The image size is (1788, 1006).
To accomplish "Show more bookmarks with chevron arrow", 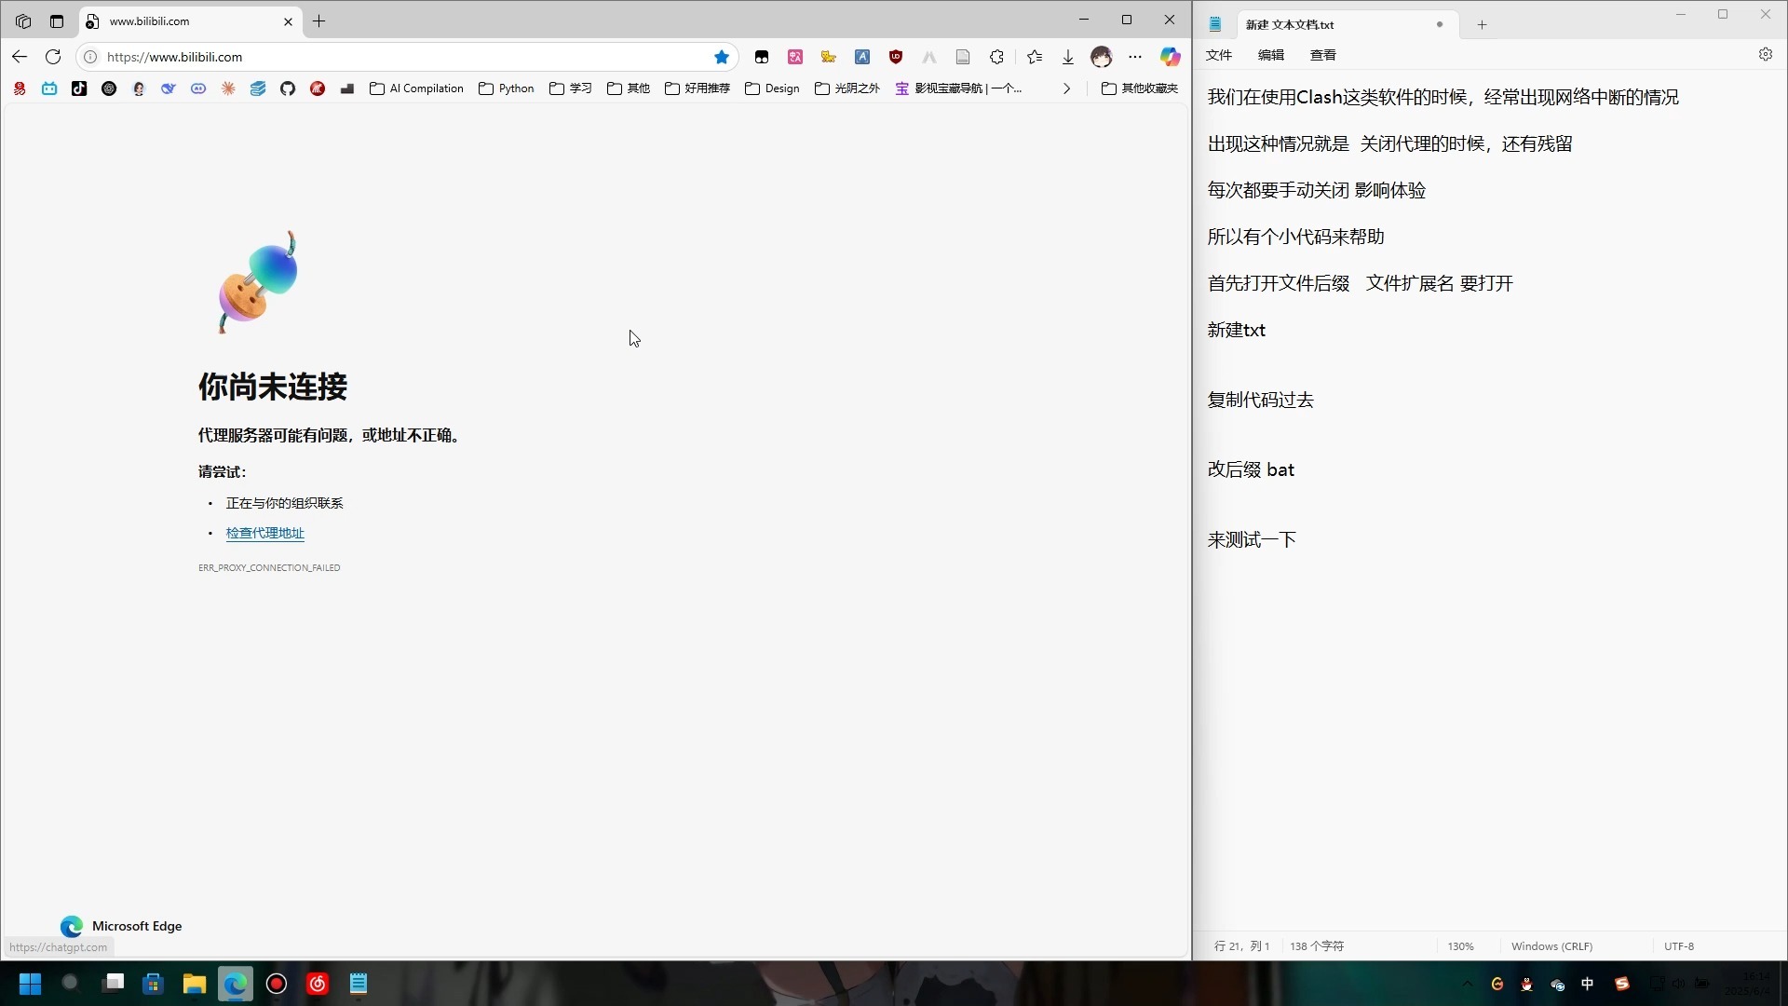I will [1066, 88].
